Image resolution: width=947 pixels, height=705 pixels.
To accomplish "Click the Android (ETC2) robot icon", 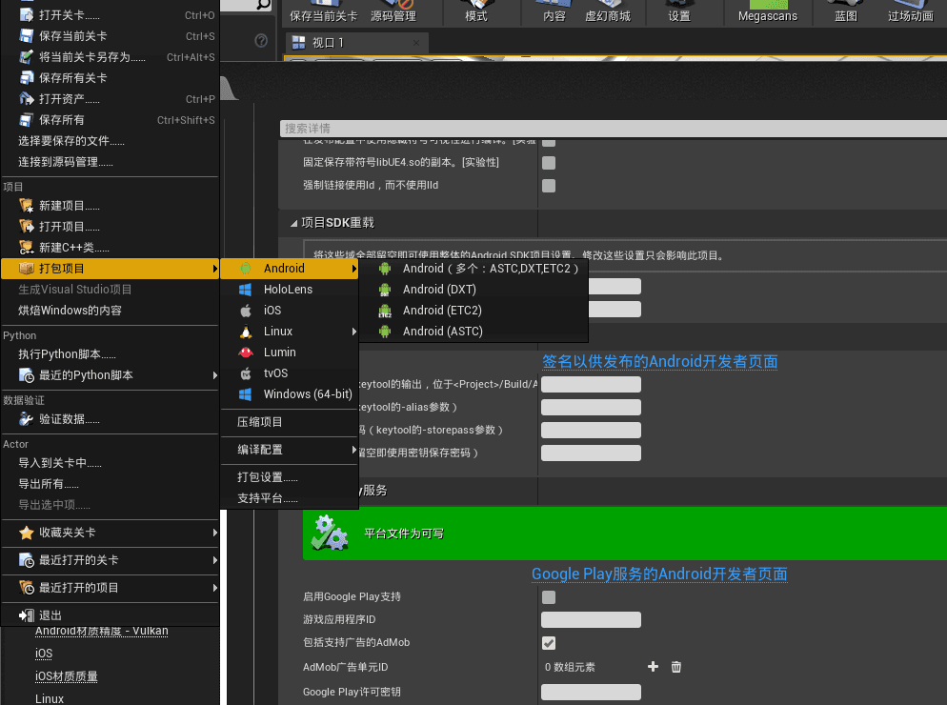I will coord(385,312).
